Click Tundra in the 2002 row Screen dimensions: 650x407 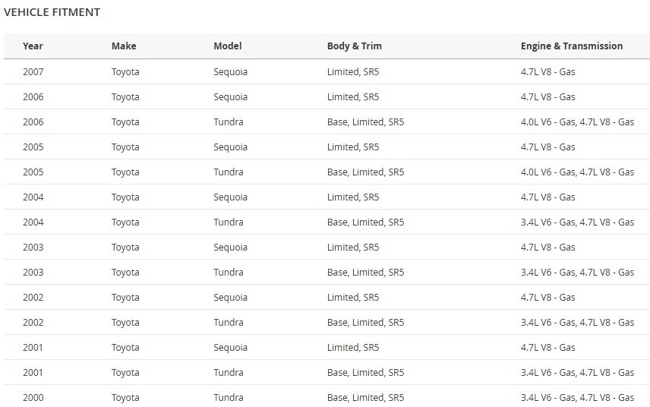pyautogui.click(x=229, y=323)
